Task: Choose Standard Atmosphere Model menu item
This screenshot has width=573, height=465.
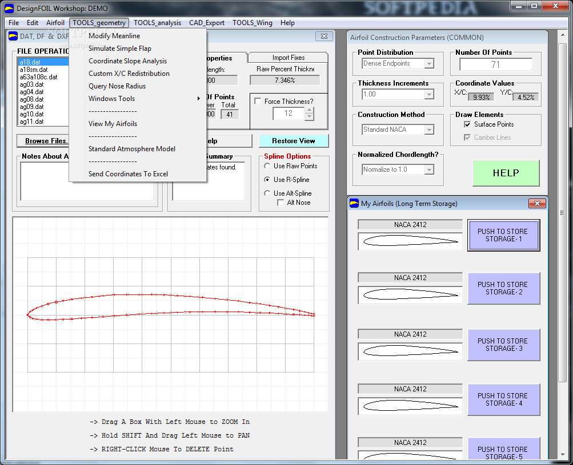Action: (x=138, y=149)
